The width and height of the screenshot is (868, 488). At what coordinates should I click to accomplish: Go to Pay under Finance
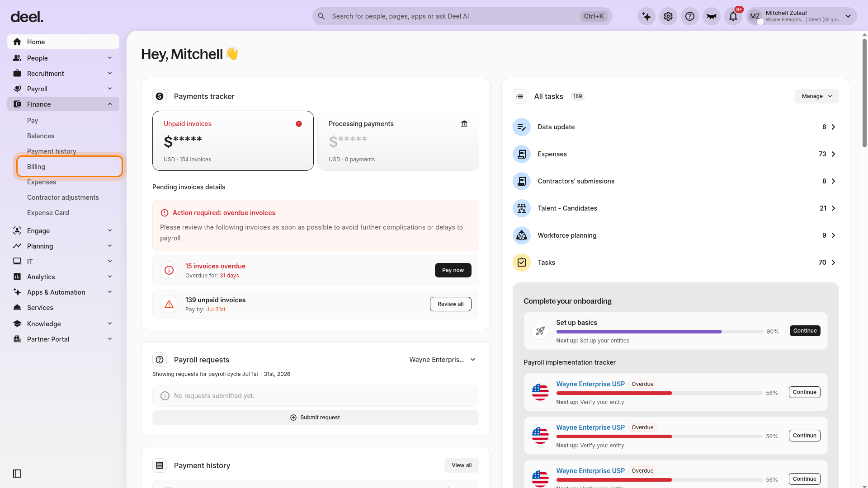tap(33, 121)
